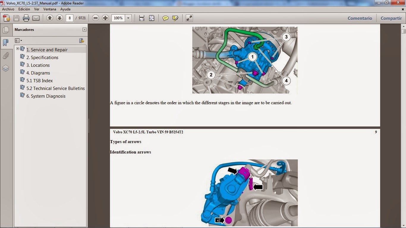Open the Edición menu
The height and width of the screenshot is (228, 406).
click(x=24, y=9)
